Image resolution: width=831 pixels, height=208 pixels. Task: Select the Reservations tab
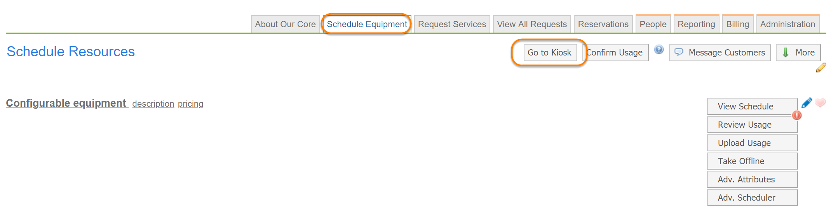point(603,24)
